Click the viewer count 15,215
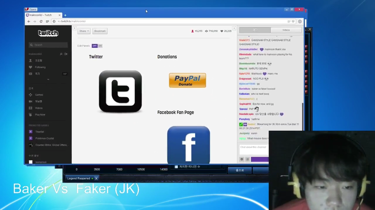375x210 pixels. (x=197, y=31)
